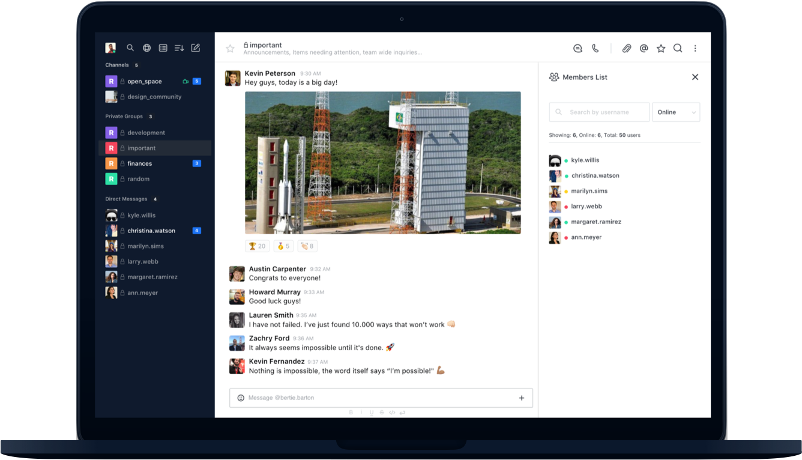Viewport: 802px width, 460px height.
Task: Open the kebab more options menu
Action: pos(695,49)
